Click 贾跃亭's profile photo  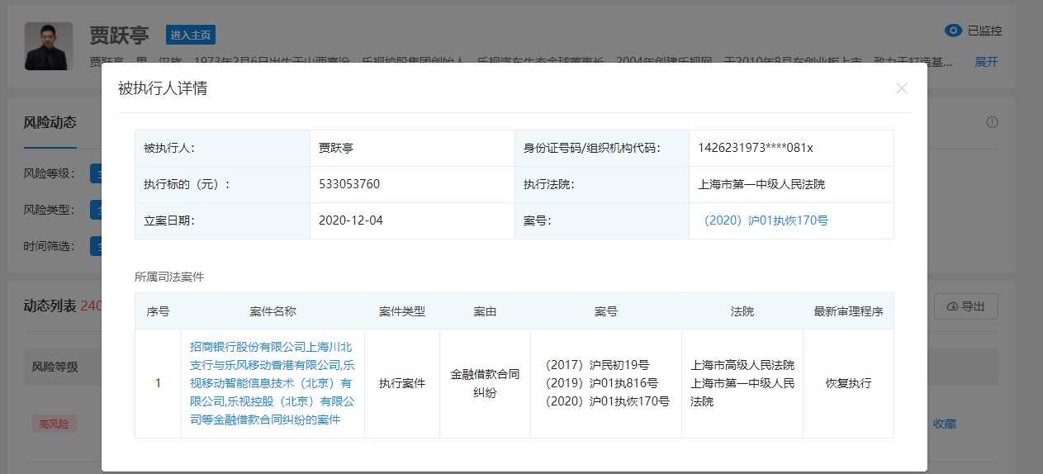49,46
